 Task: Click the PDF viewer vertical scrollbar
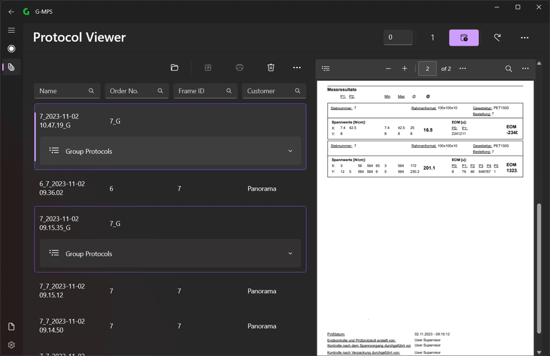pos(539,268)
